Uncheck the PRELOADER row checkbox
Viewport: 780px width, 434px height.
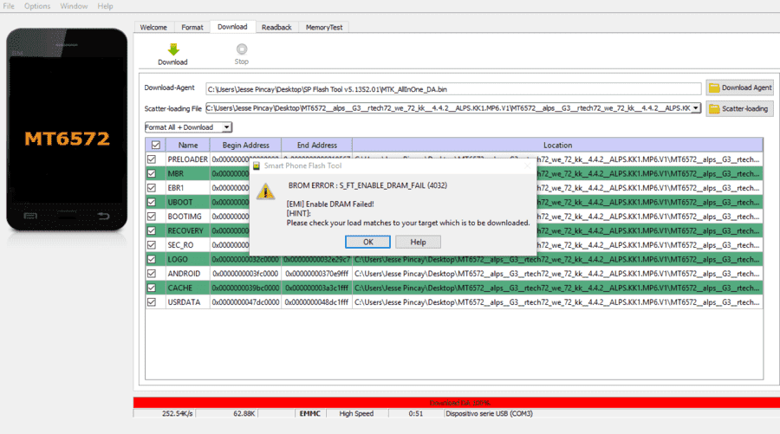(152, 159)
